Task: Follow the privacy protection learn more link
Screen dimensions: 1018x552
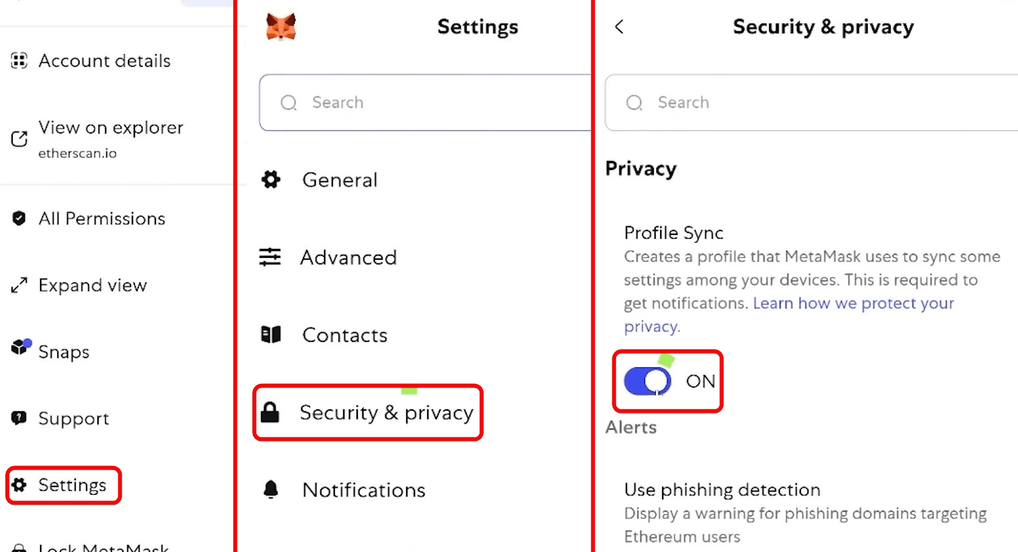Action: (x=853, y=304)
